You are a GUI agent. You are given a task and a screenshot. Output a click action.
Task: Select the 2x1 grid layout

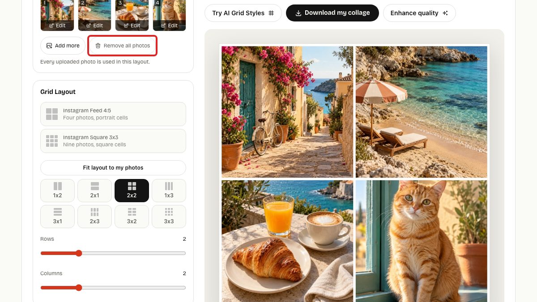click(94, 191)
